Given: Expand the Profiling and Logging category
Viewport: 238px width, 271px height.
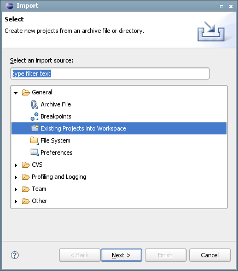Looking at the screenshot, I should pyautogui.click(x=16, y=177).
